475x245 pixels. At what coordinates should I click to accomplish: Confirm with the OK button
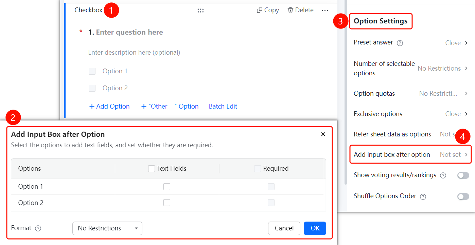pos(315,228)
